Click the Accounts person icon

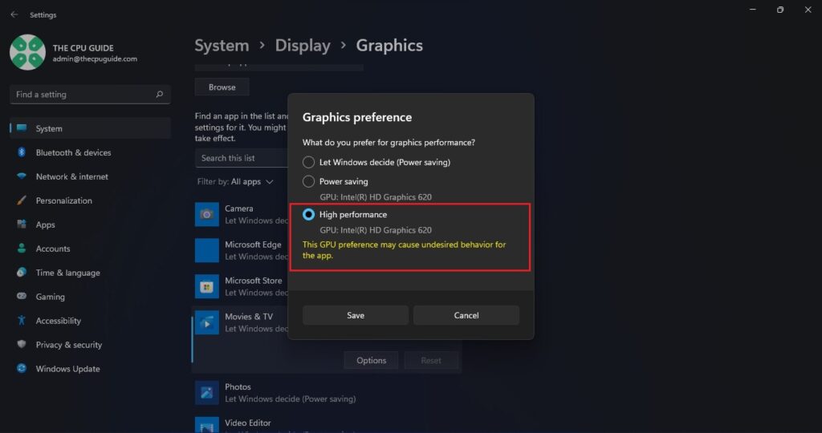(22, 249)
